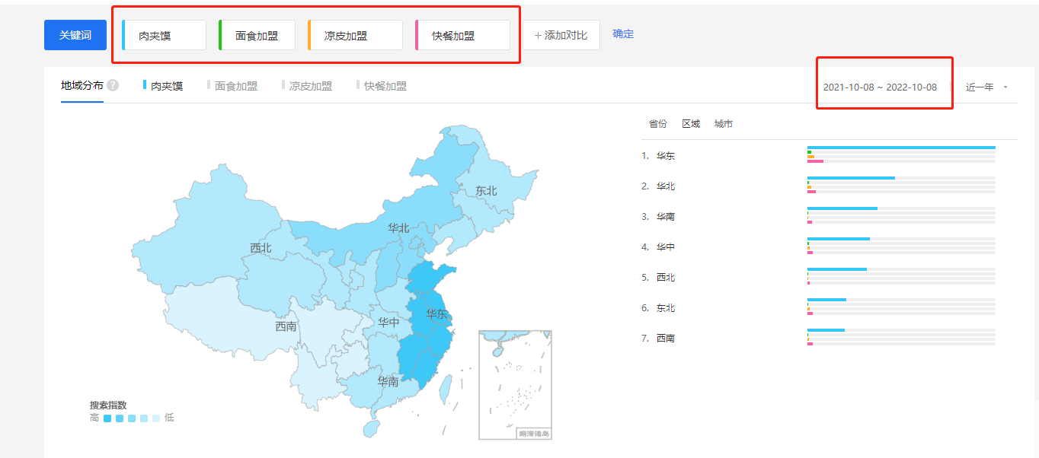Click the help icon beside 地域分布
This screenshot has height=458, width=1039.
click(113, 85)
